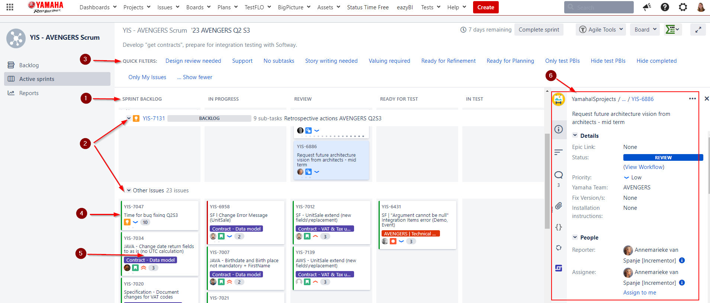This screenshot has width=710, height=303.
Task: Open the description lines icon in issue panel
Action: coord(559,152)
